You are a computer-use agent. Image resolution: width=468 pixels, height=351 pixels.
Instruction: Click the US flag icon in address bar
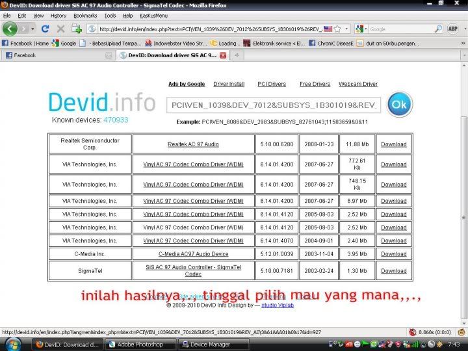[328, 29]
